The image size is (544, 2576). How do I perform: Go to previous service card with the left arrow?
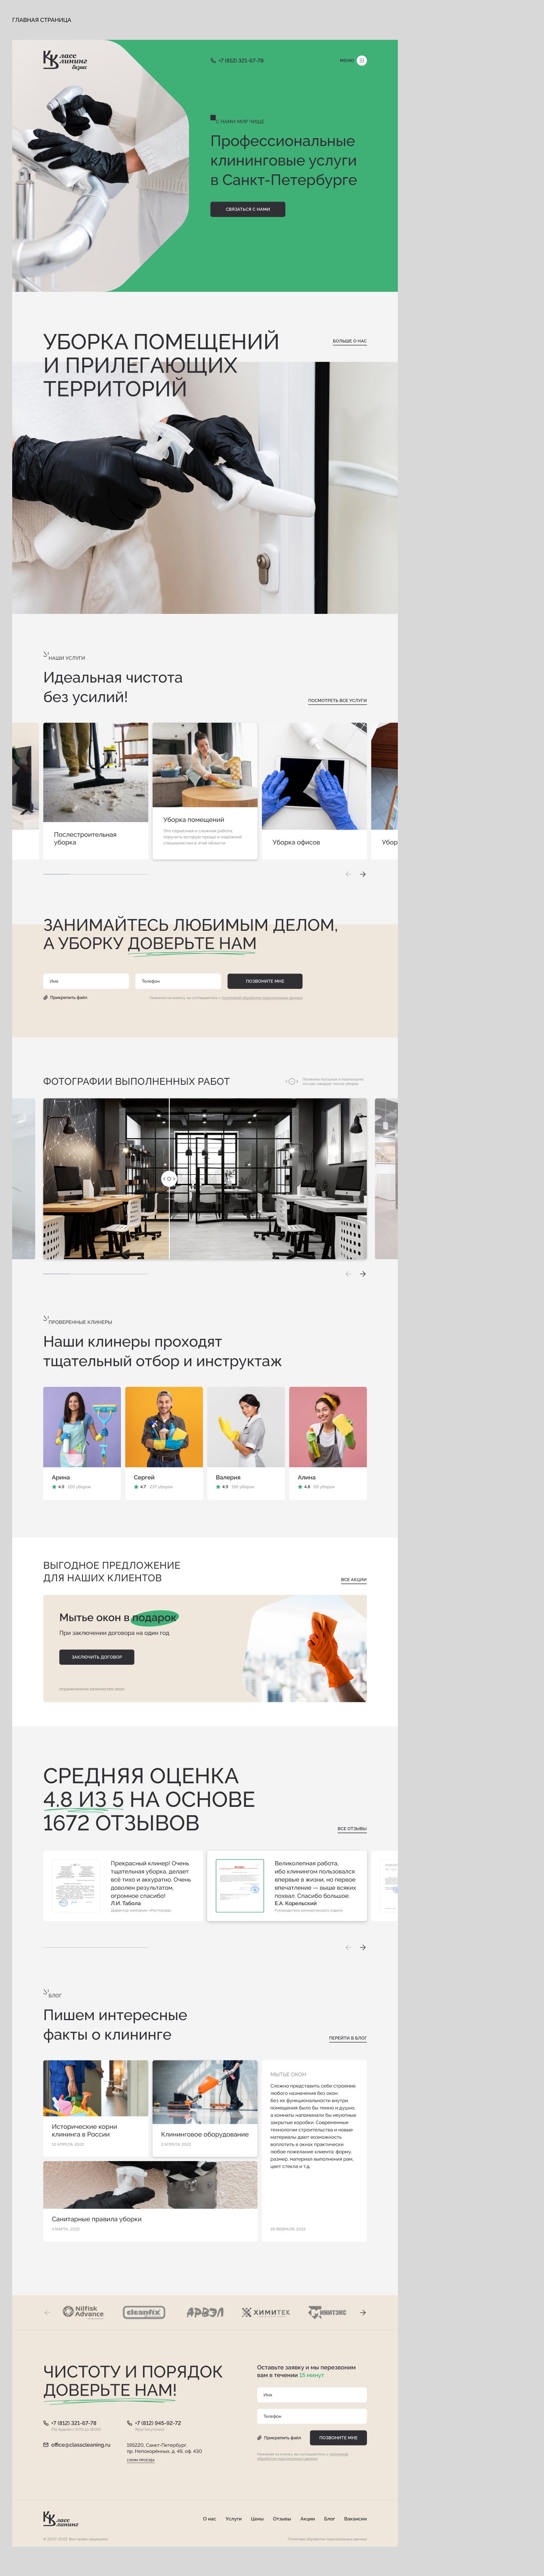(x=348, y=874)
